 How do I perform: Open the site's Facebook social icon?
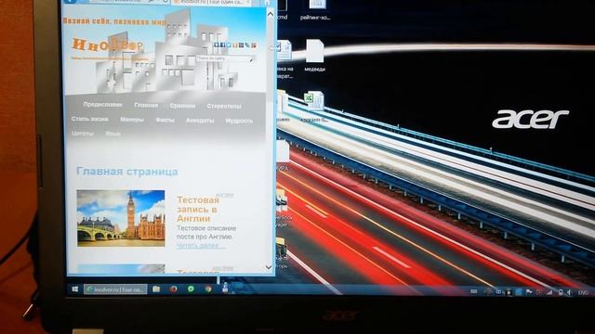[222, 45]
